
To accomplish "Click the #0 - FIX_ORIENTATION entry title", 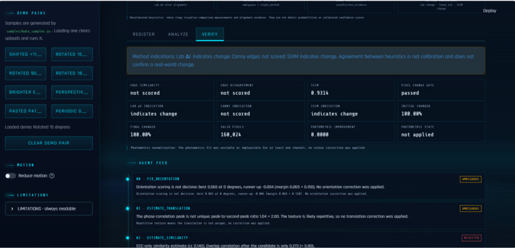I will [x=158, y=179].
